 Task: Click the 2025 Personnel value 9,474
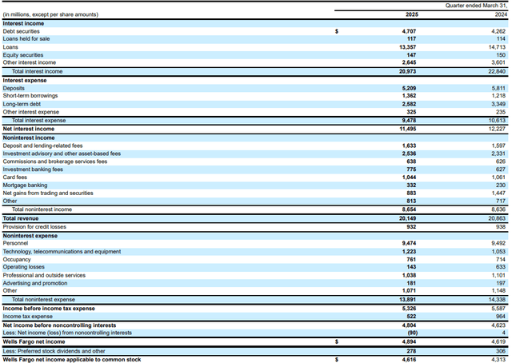point(409,243)
